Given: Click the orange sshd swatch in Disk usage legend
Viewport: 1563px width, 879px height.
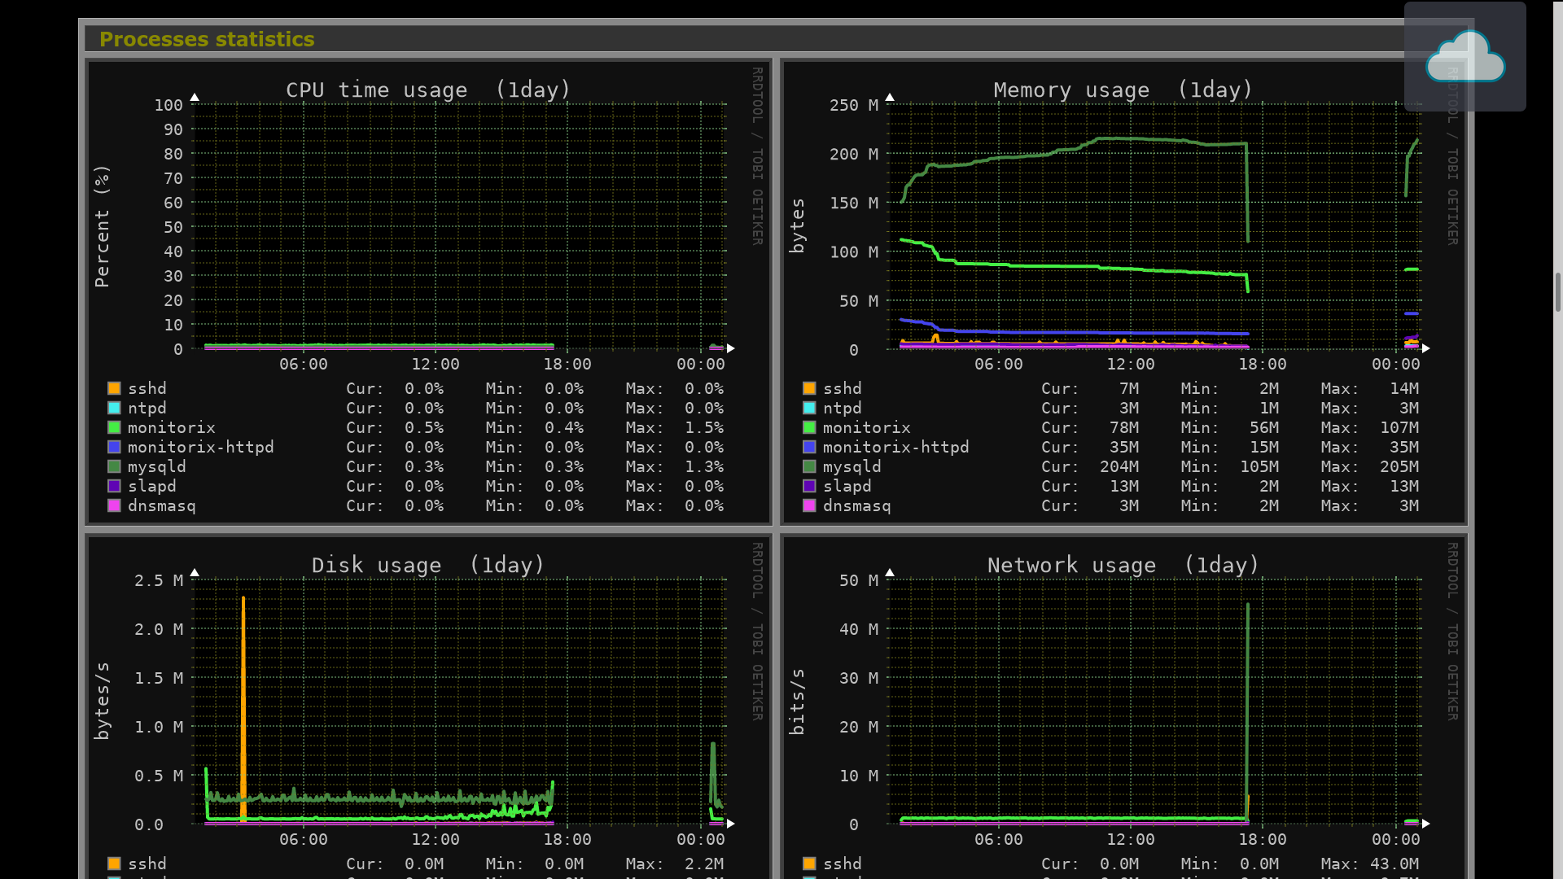Looking at the screenshot, I should pyautogui.click(x=114, y=864).
